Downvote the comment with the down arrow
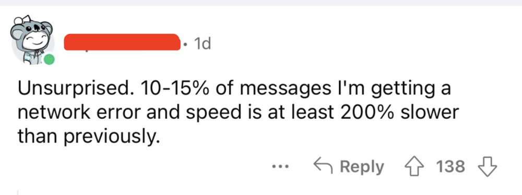522x195 pixels. point(487,166)
